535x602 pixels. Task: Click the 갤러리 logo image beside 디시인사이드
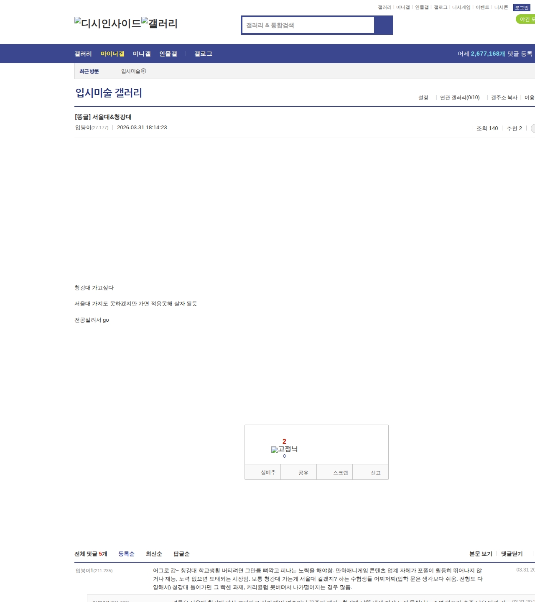click(x=159, y=23)
